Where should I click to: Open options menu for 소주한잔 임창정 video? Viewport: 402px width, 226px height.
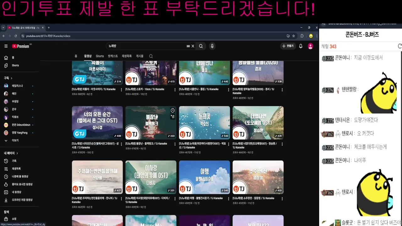point(282,199)
